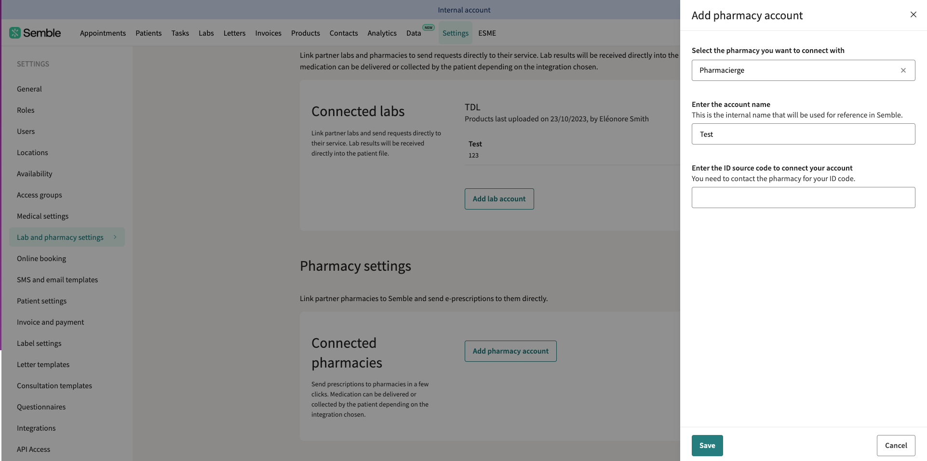Open the Data menu marked NEW

(414, 33)
